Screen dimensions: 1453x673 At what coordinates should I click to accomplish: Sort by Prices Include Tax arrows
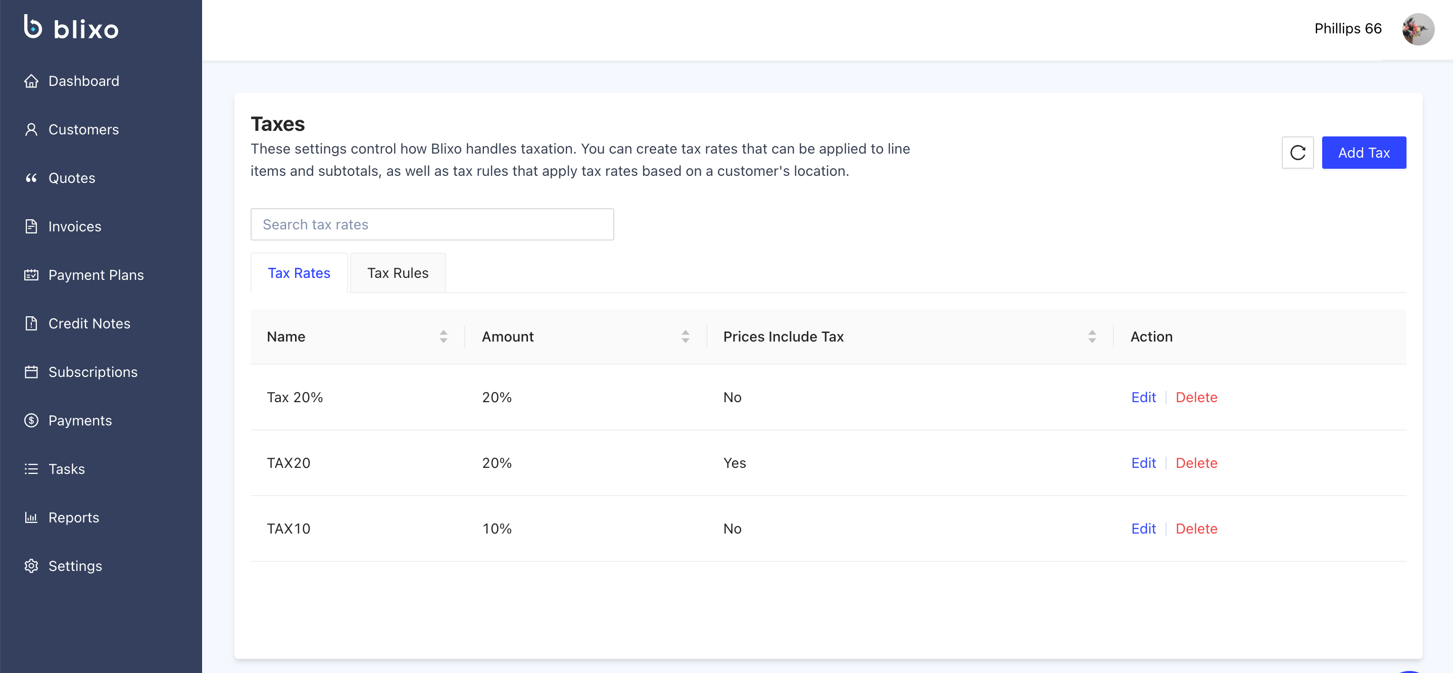(x=1092, y=337)
